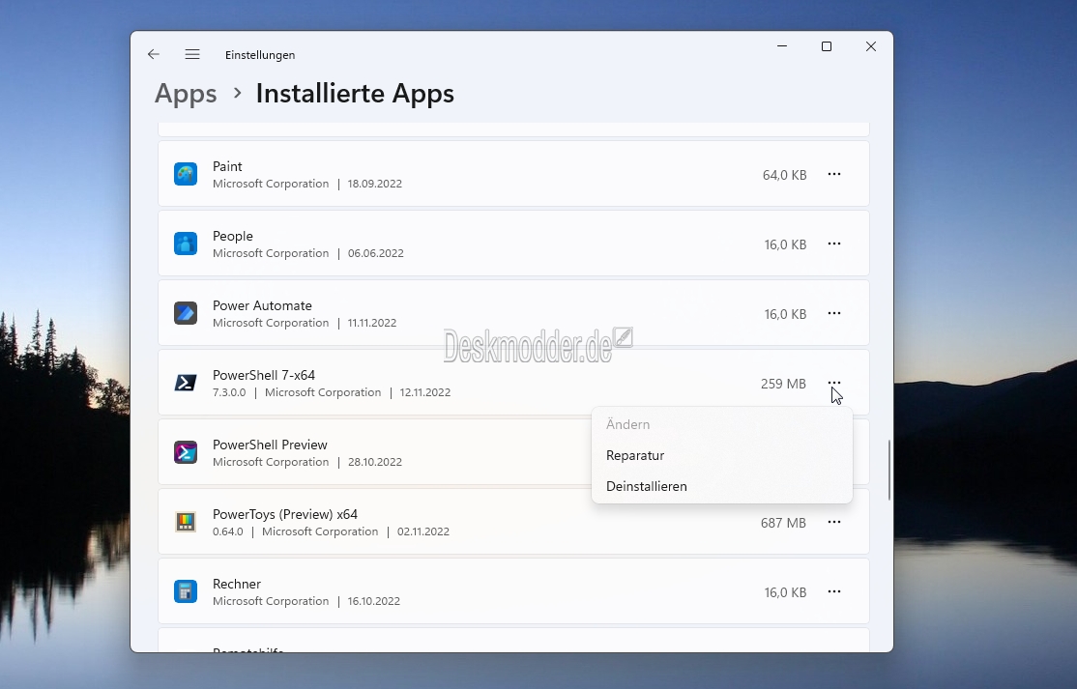Image resolution: width=1077 pixels, height=689 pixels.
Task: Open more options for PowerShell 7-x64
Action: [833, 383]
